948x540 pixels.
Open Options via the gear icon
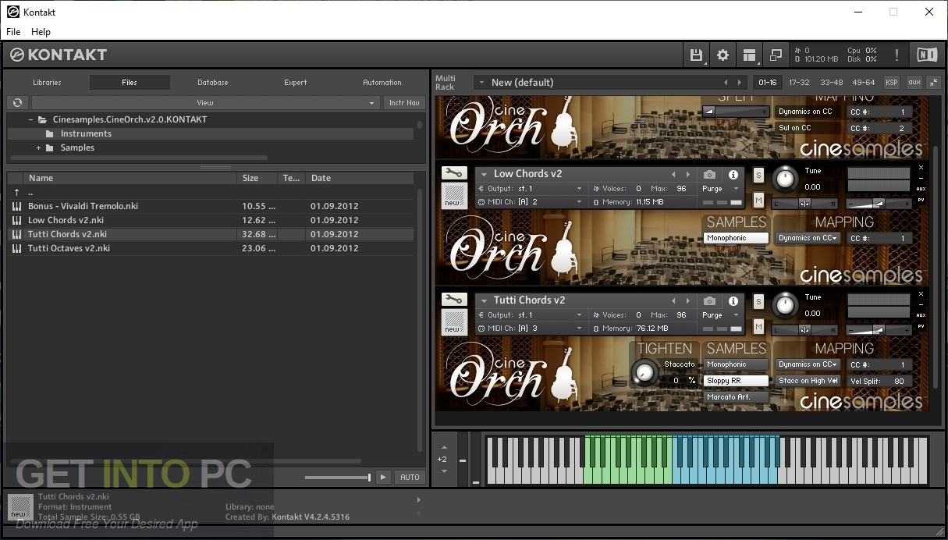(x=723, y=55)
